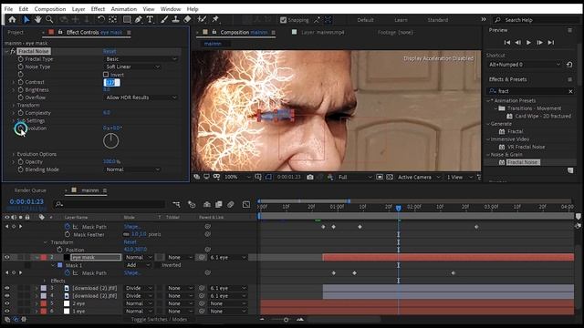The height and width of the screenshot is (328, 584).
Task: Click the Evolution angle dial
Action: pyautogui.click(x=110, y=141)
